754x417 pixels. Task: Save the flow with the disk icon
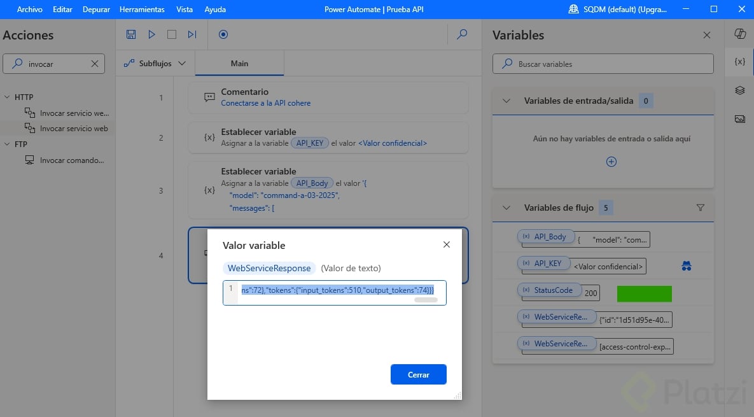coord(131,34)
